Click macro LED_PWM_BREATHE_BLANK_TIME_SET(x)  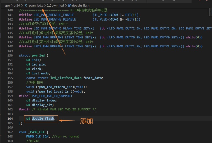(64, 28)
